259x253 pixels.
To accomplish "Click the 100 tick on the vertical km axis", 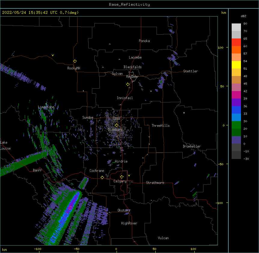I will click(221, 47).
